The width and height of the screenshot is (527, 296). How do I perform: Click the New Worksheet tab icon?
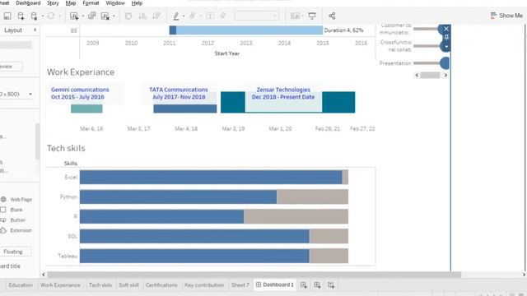304,285
